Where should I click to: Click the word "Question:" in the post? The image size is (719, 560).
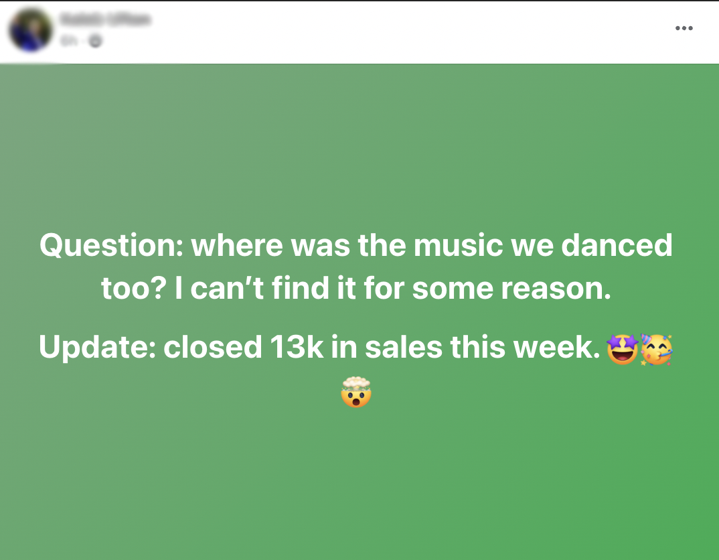[x=111, y=245]
